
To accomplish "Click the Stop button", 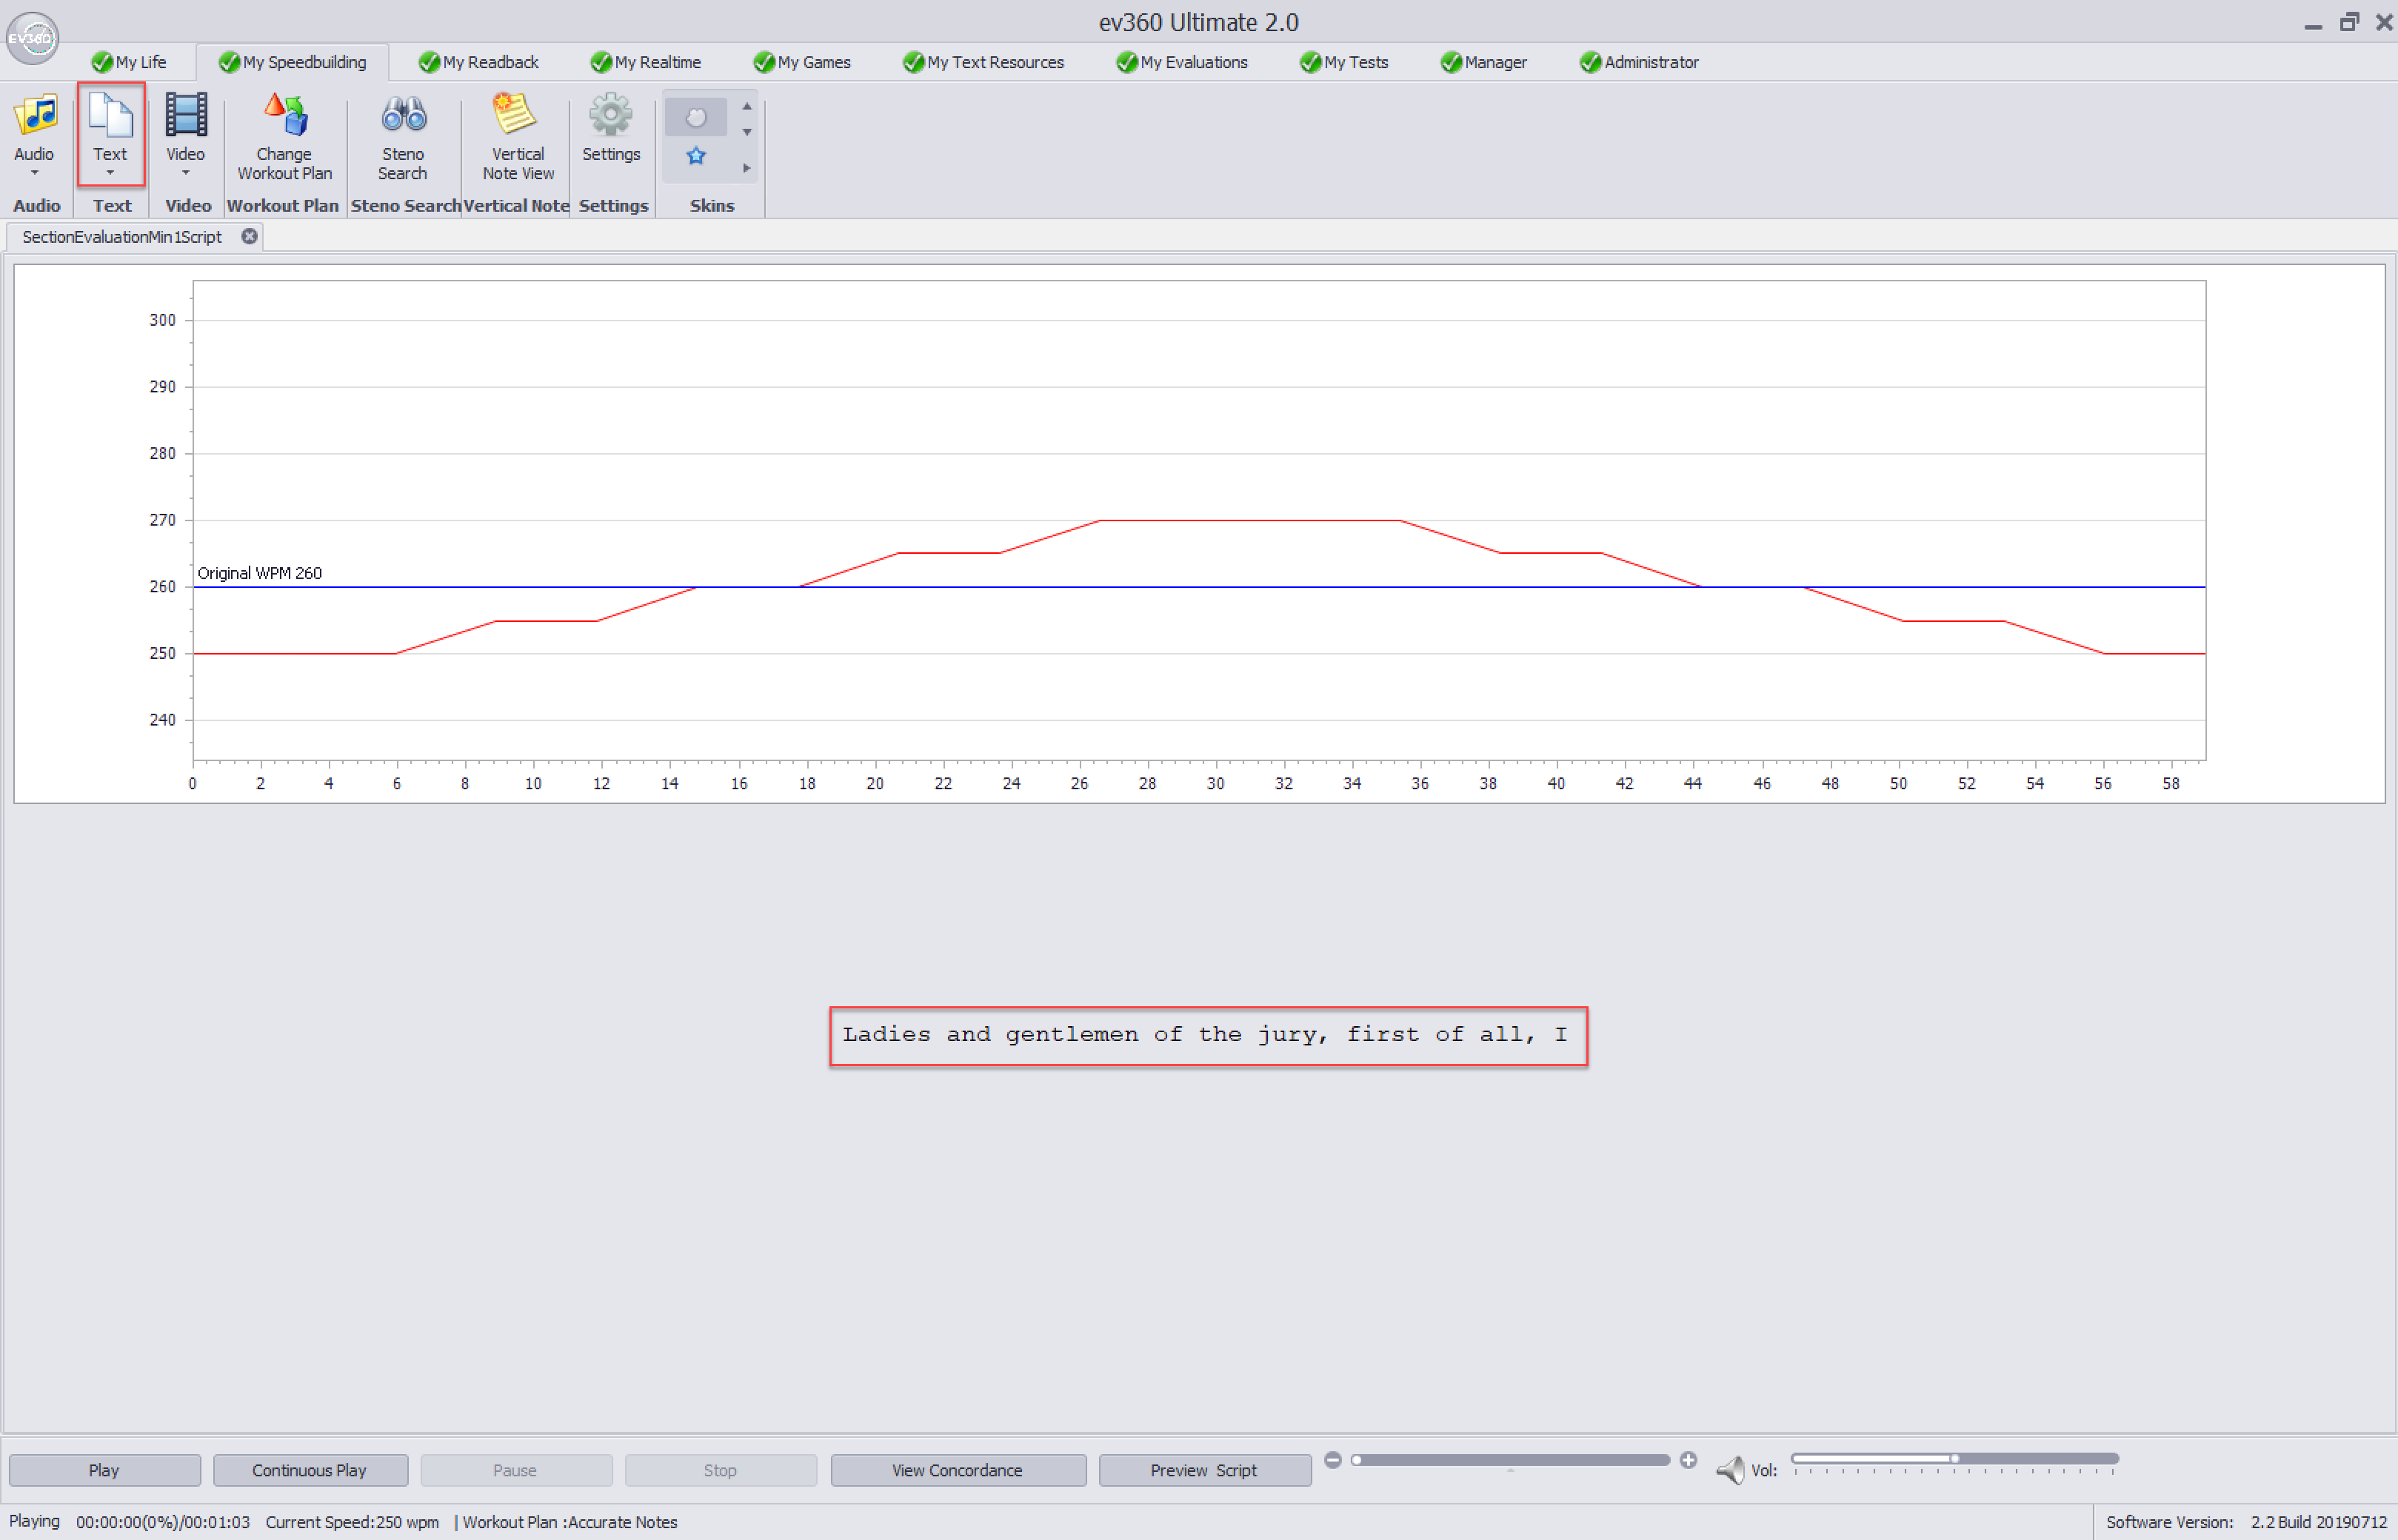I will pos(720,1470).
